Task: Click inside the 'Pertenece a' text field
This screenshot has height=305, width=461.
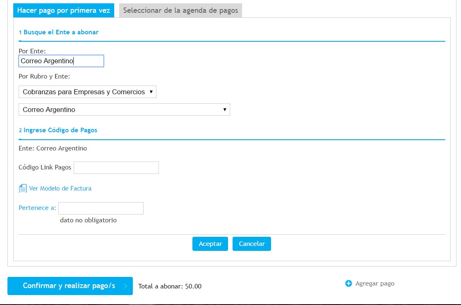Action: pyautogui.click(x=101, y=208)
